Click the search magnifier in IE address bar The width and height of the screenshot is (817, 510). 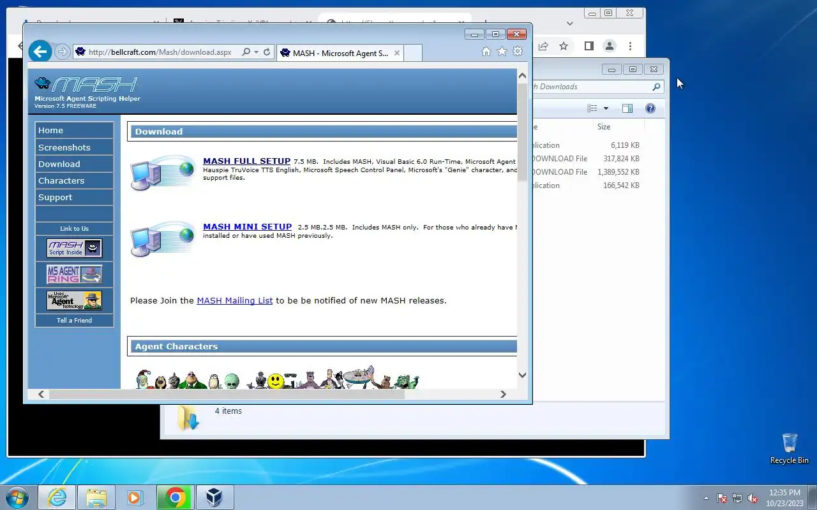[246, 52]
